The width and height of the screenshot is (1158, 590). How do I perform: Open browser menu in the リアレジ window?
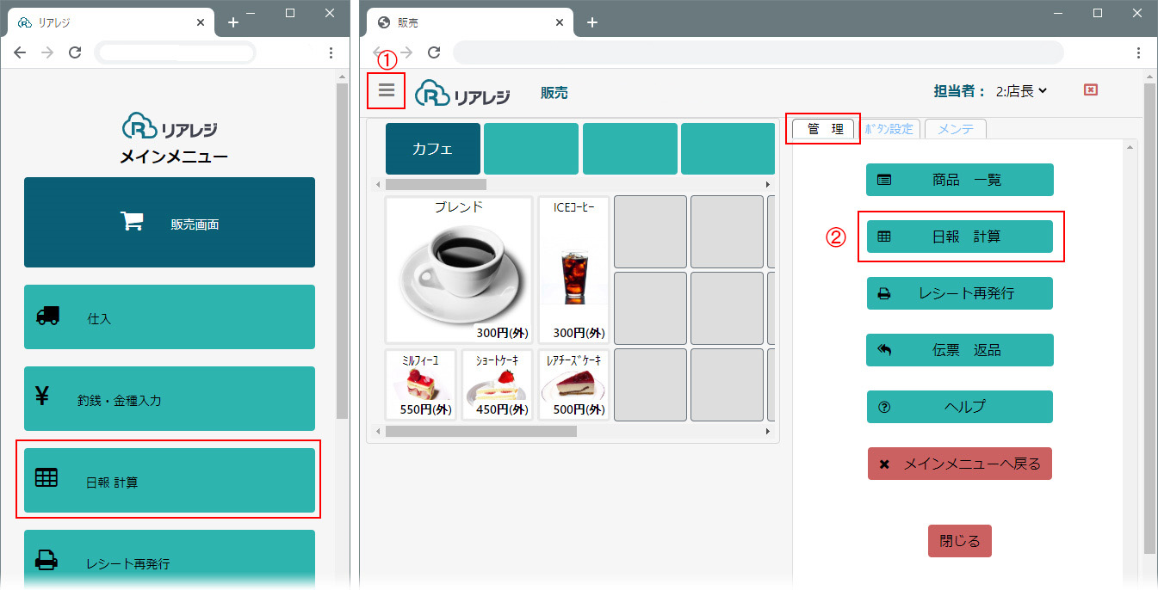pyautogui.click(x=331, y=52)
